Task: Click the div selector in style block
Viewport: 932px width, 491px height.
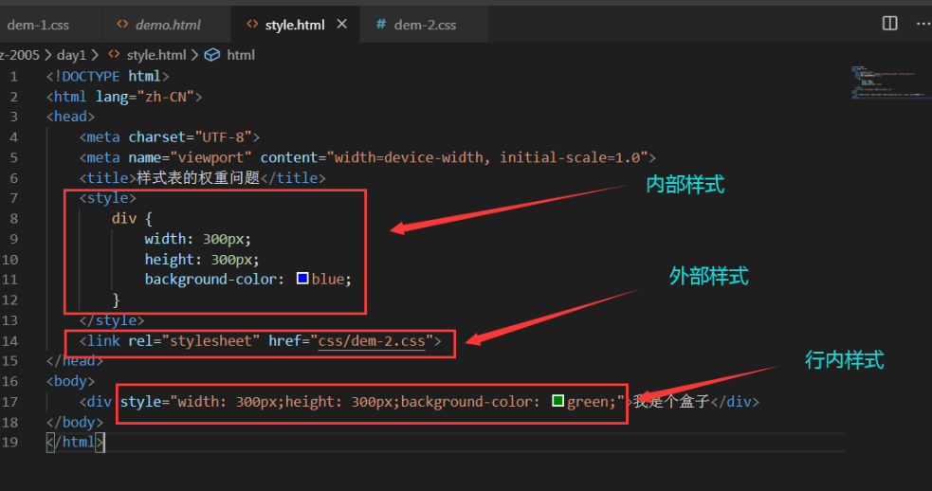Action: pyautogui.click(x=124, y=219)
